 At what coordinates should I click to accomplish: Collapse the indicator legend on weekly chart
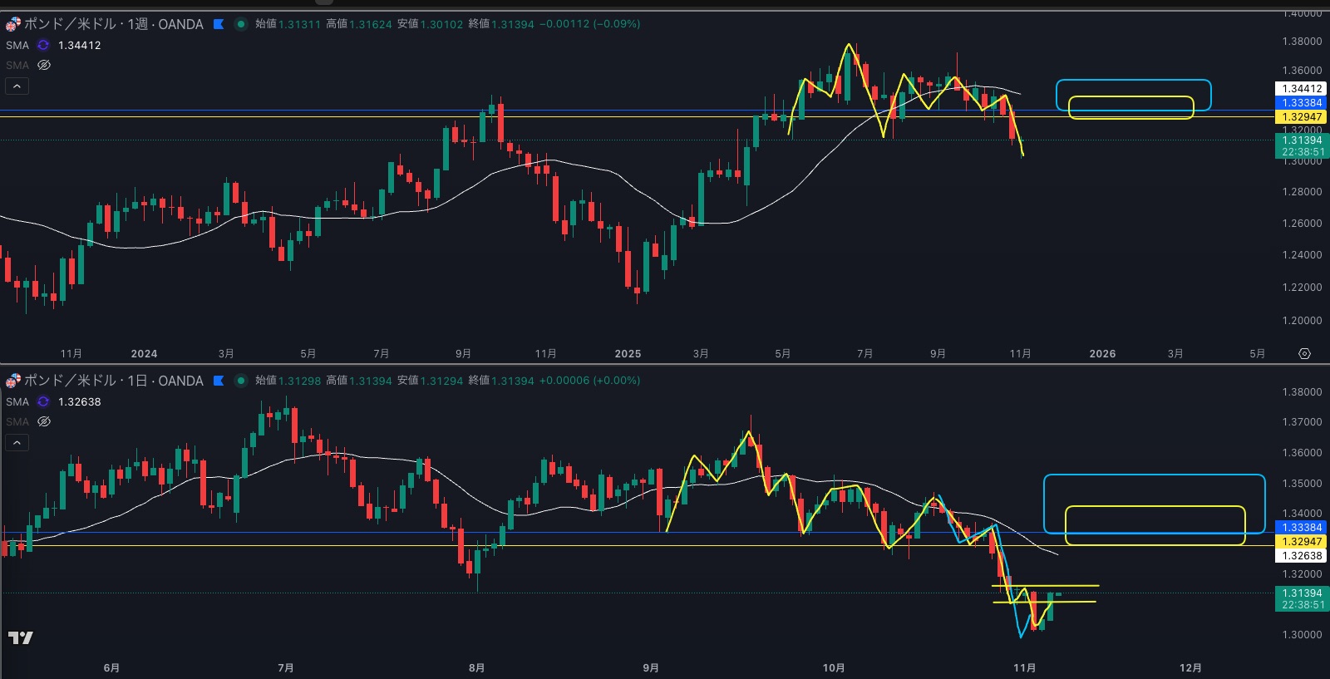pyautogui.click(x=17, y=86)
